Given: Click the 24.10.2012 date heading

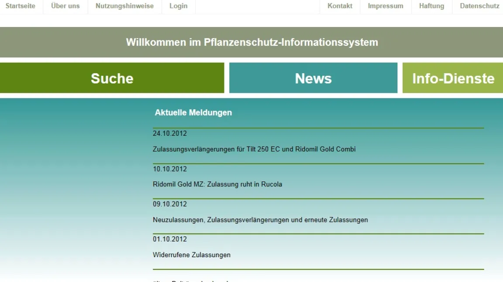Looking at the screenshot, I should (169, 134).
